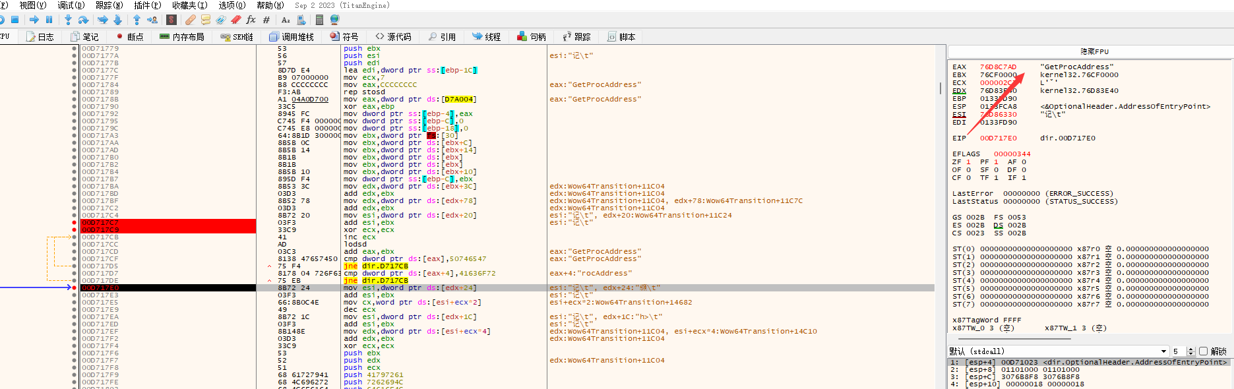Click the hash (#) labels icon
1234x389 pixels.
click(266, 20)
